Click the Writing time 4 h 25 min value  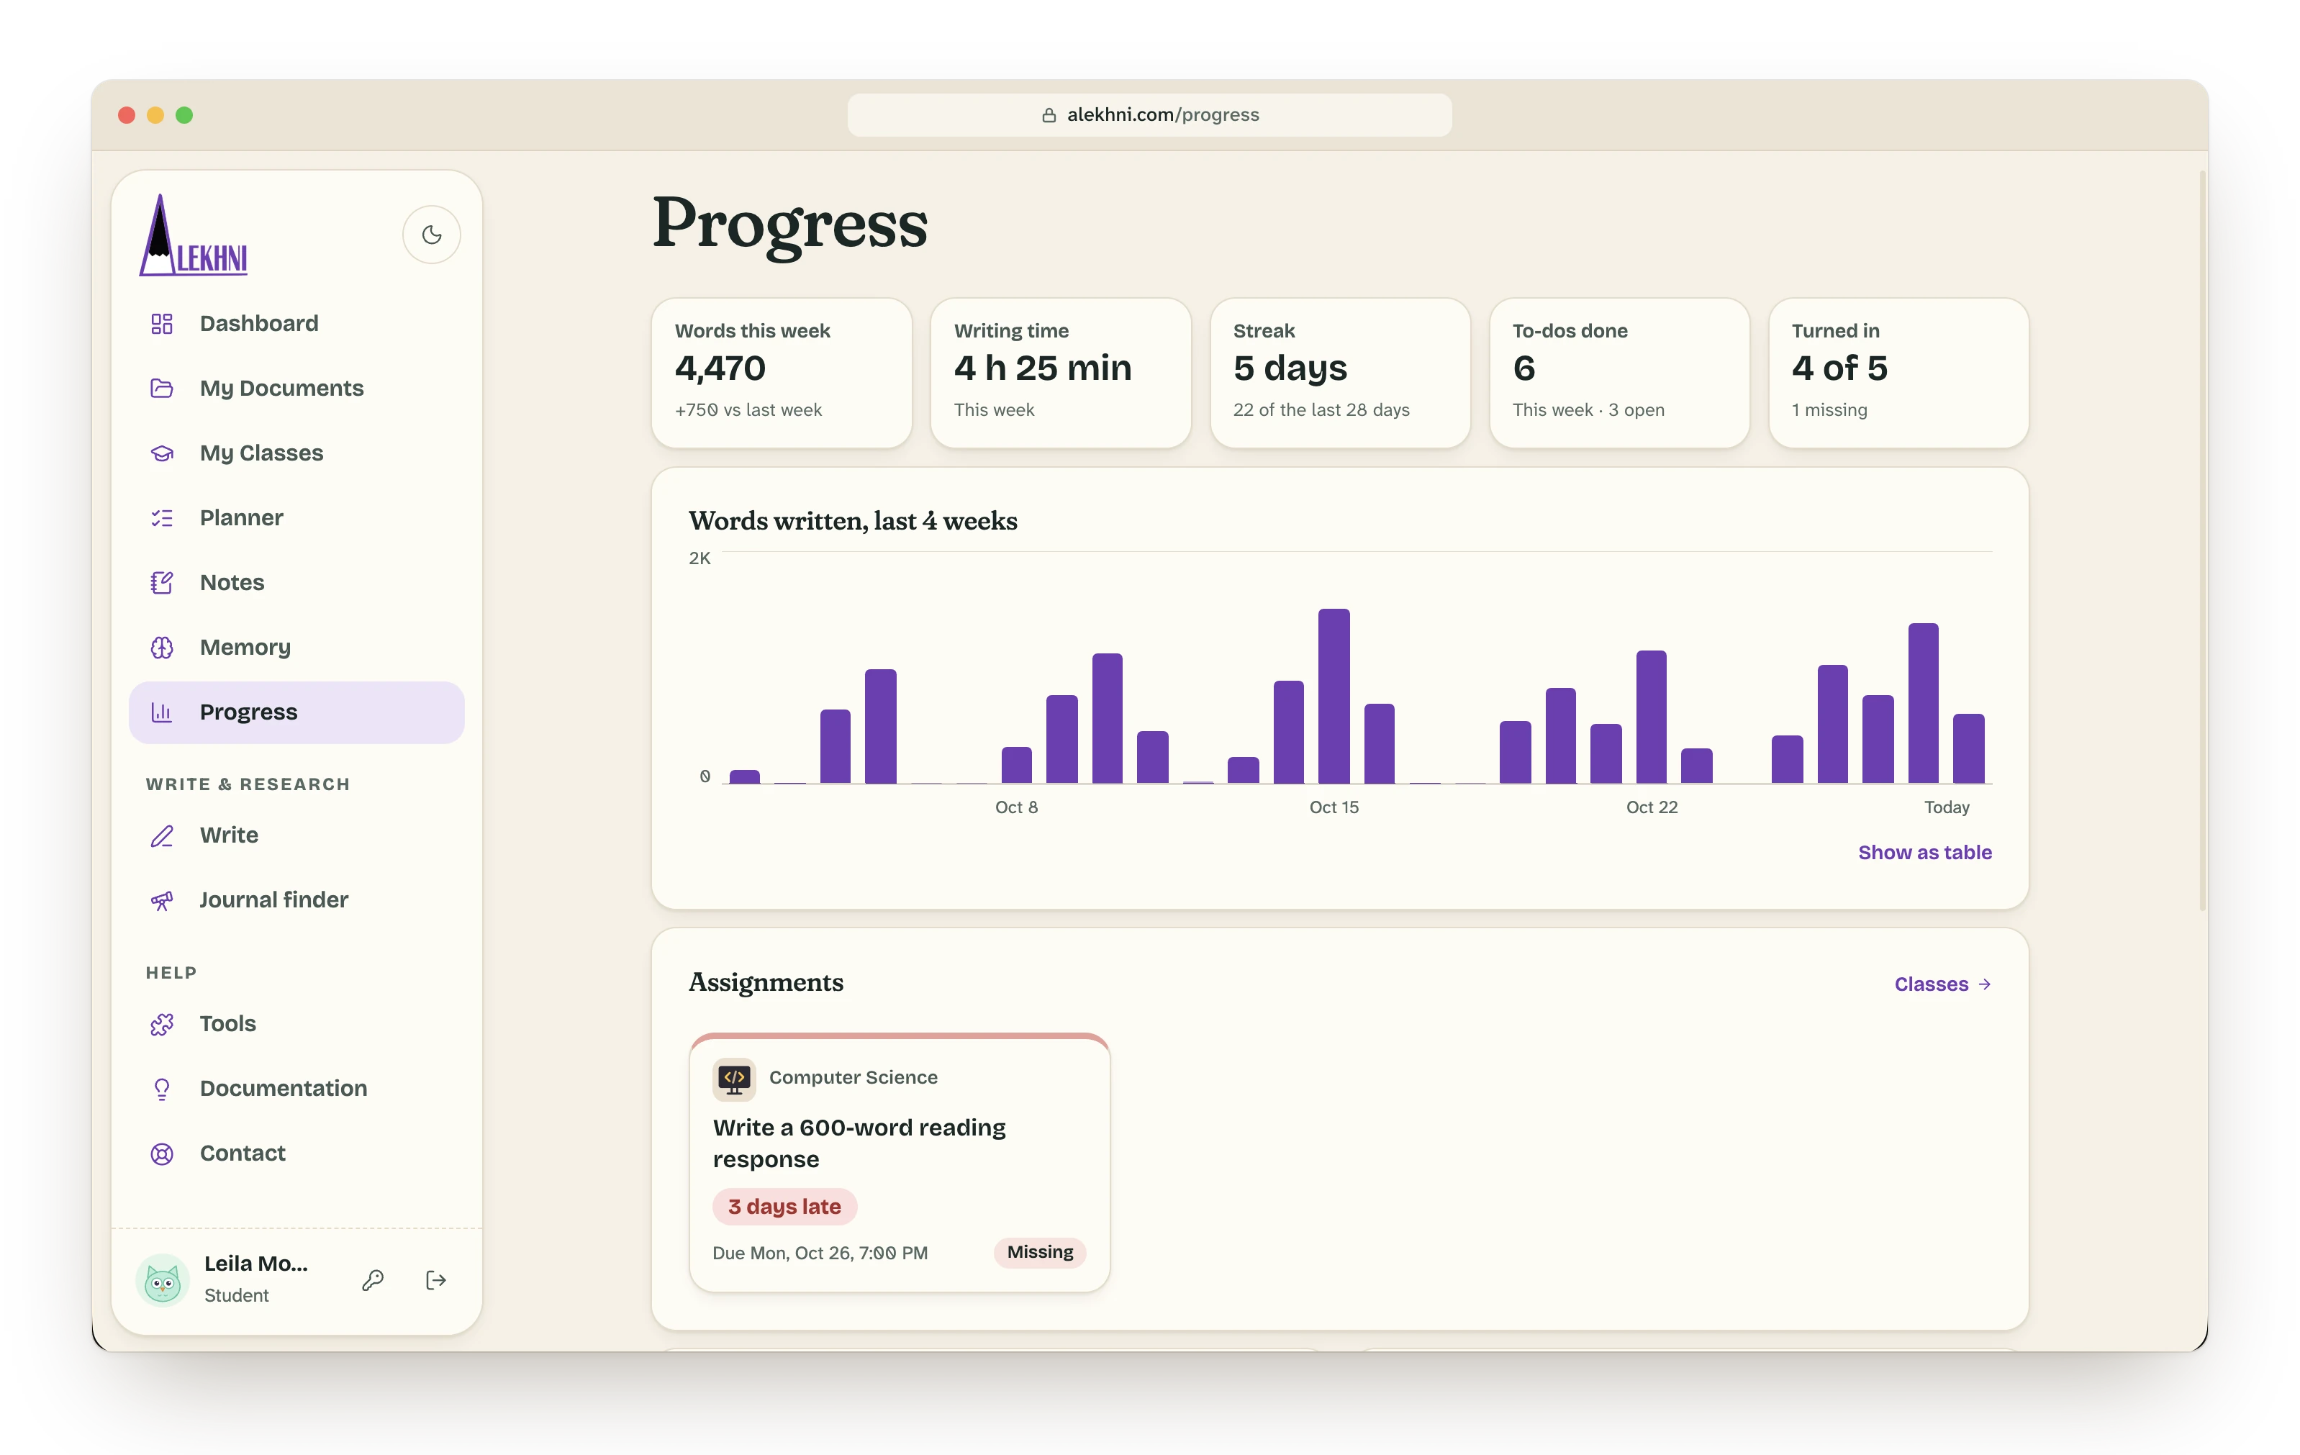click(x=1042, y=368)
